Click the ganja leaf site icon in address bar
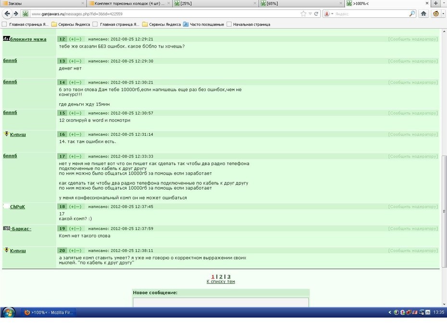The image size is (447, 335). tap(25, 13)
